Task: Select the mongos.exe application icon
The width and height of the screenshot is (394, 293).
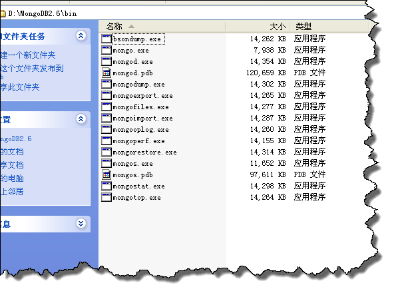Action: (x=106, y=163)
